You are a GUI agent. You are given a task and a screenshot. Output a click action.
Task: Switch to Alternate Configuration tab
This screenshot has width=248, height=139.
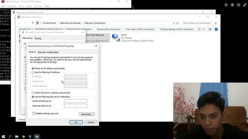pos(48,52)
